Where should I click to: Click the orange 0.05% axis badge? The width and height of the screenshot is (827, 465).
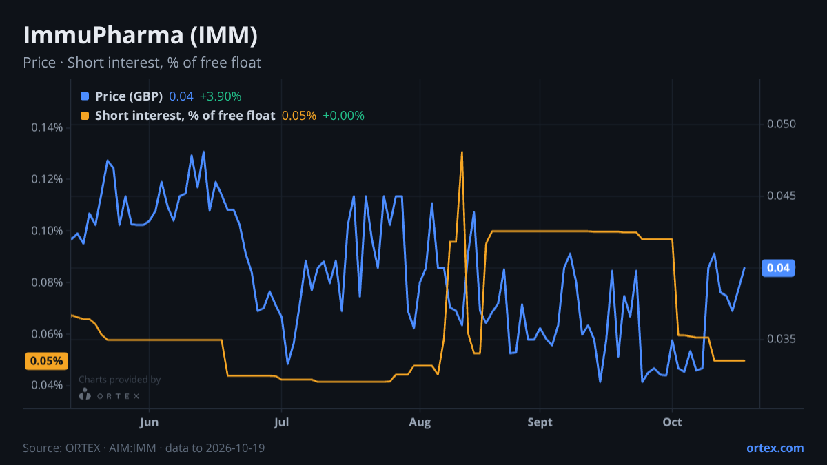[x=48, y=361]
